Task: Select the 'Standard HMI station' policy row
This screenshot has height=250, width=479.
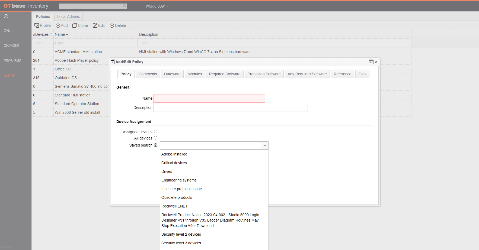Action: [x=71, y=95]
